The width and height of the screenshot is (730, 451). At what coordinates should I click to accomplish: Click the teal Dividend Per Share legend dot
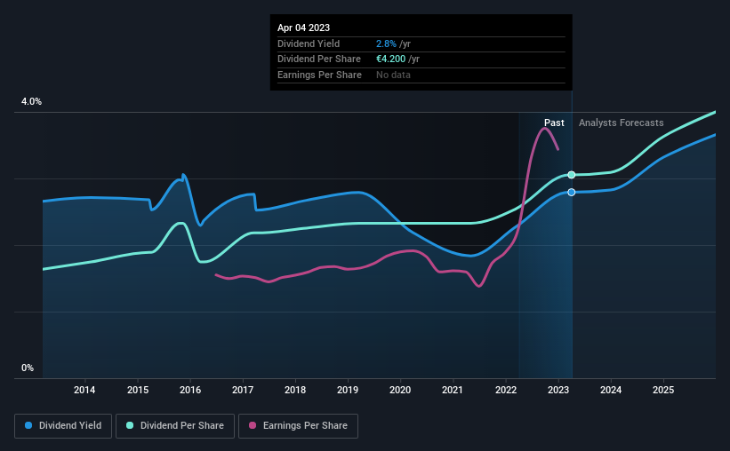130,425
